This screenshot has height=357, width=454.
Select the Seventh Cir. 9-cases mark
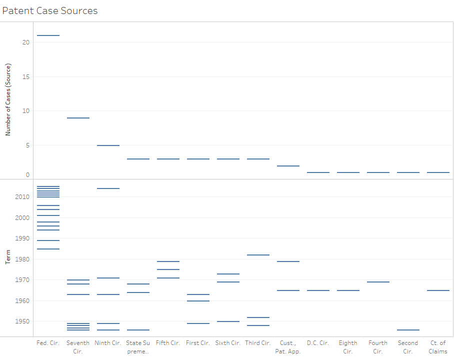click(78, 118)
